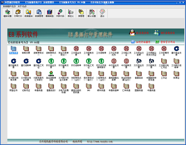Select the 领款单样式一(全打) icon
This screenshot has height=145, width=186.
pyautogui.click(x=76, y=76)
